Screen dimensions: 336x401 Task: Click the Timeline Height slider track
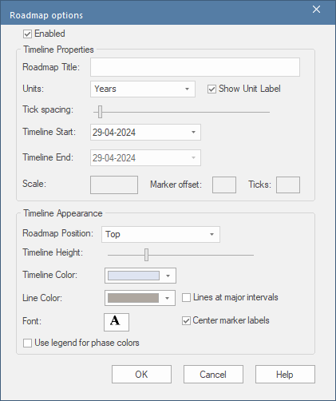[x=180, y=255]
